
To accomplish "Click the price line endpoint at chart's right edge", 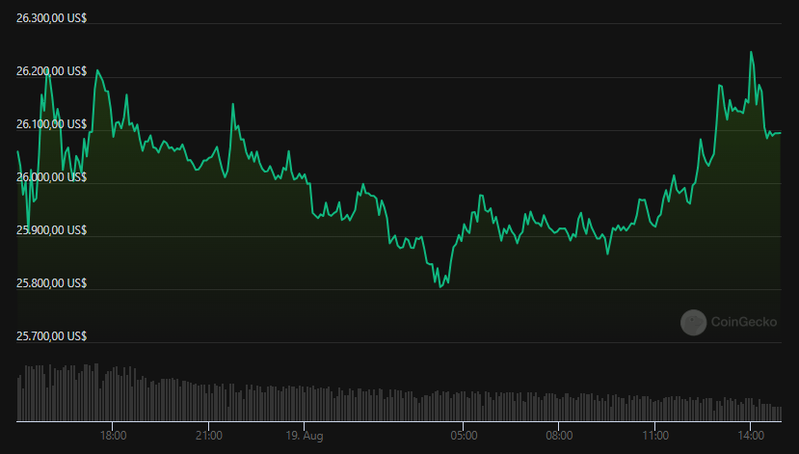I will pos(780,133).
